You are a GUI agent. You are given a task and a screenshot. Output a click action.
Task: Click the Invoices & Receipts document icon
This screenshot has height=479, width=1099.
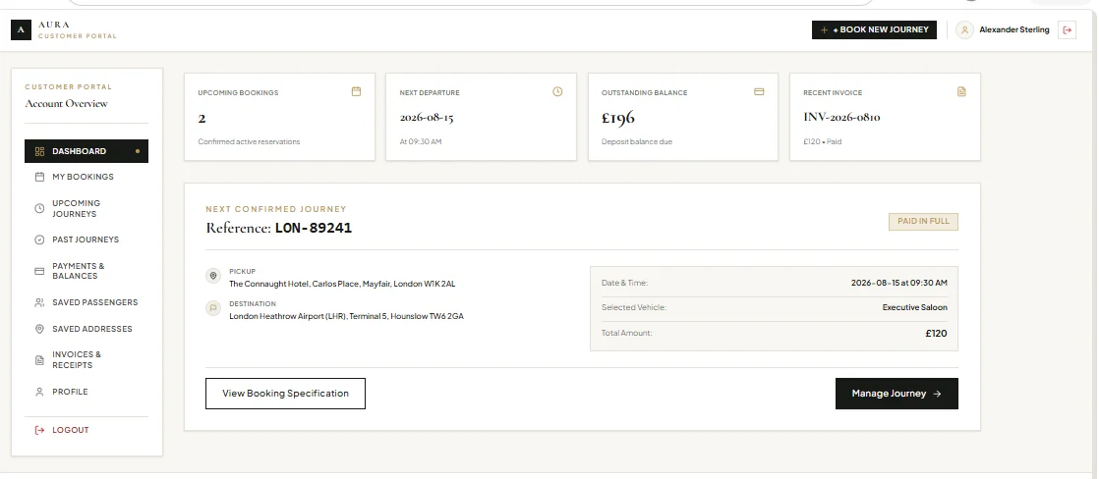coord(40,360)
